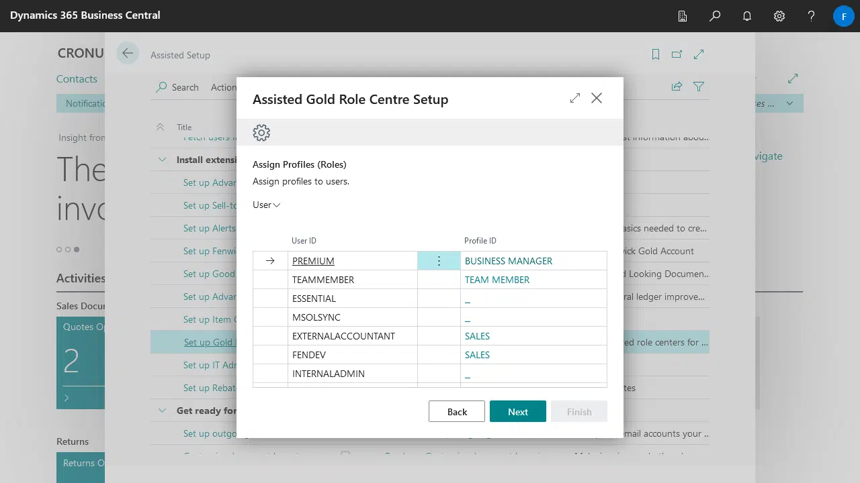Open the user account avatar F
860x483 pixels.
pyautogui.click(x=844, y=16)
